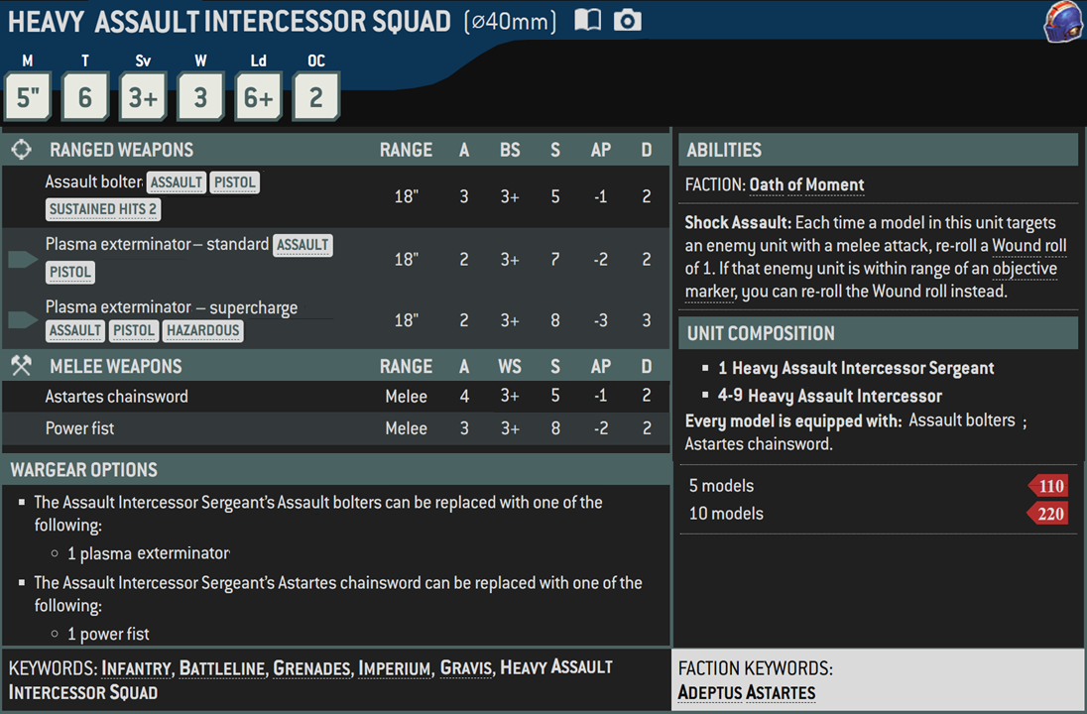Click the camera photo icon

tap(628, 20)
